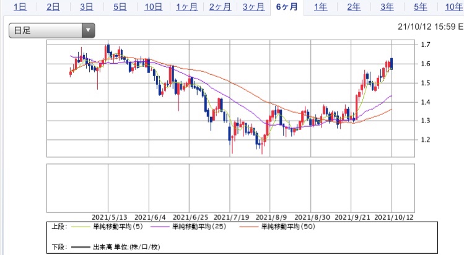Click the 1.4 price axis label
Screen dimensions: 464x255
coord(426,102)
